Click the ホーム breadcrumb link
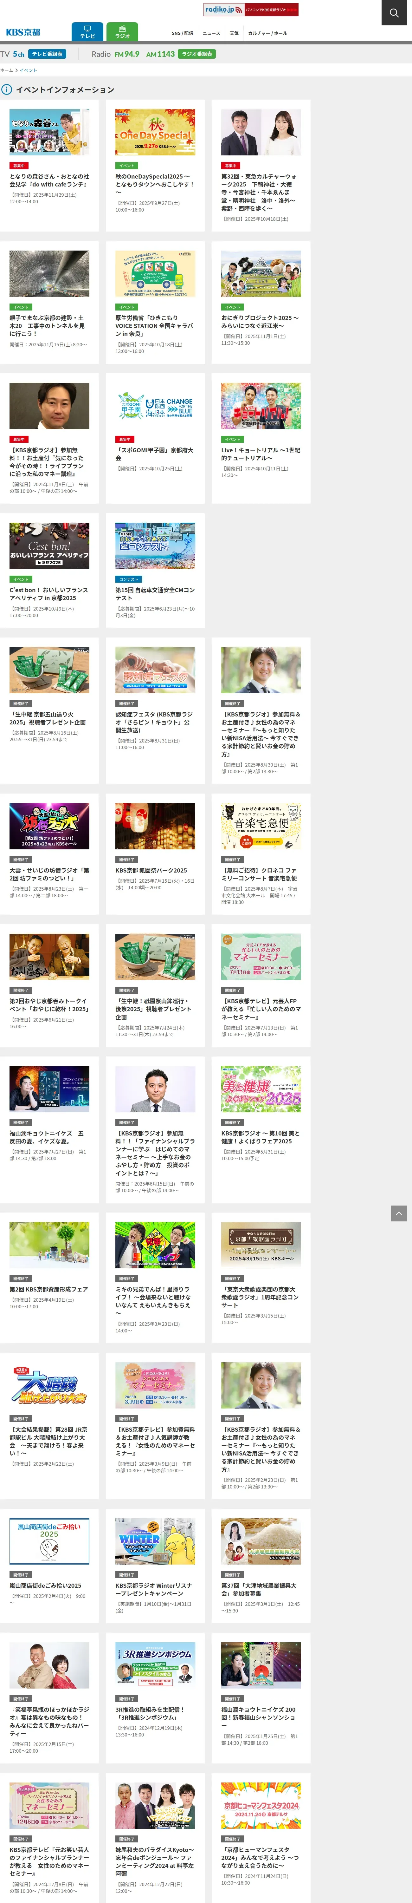 7,70
